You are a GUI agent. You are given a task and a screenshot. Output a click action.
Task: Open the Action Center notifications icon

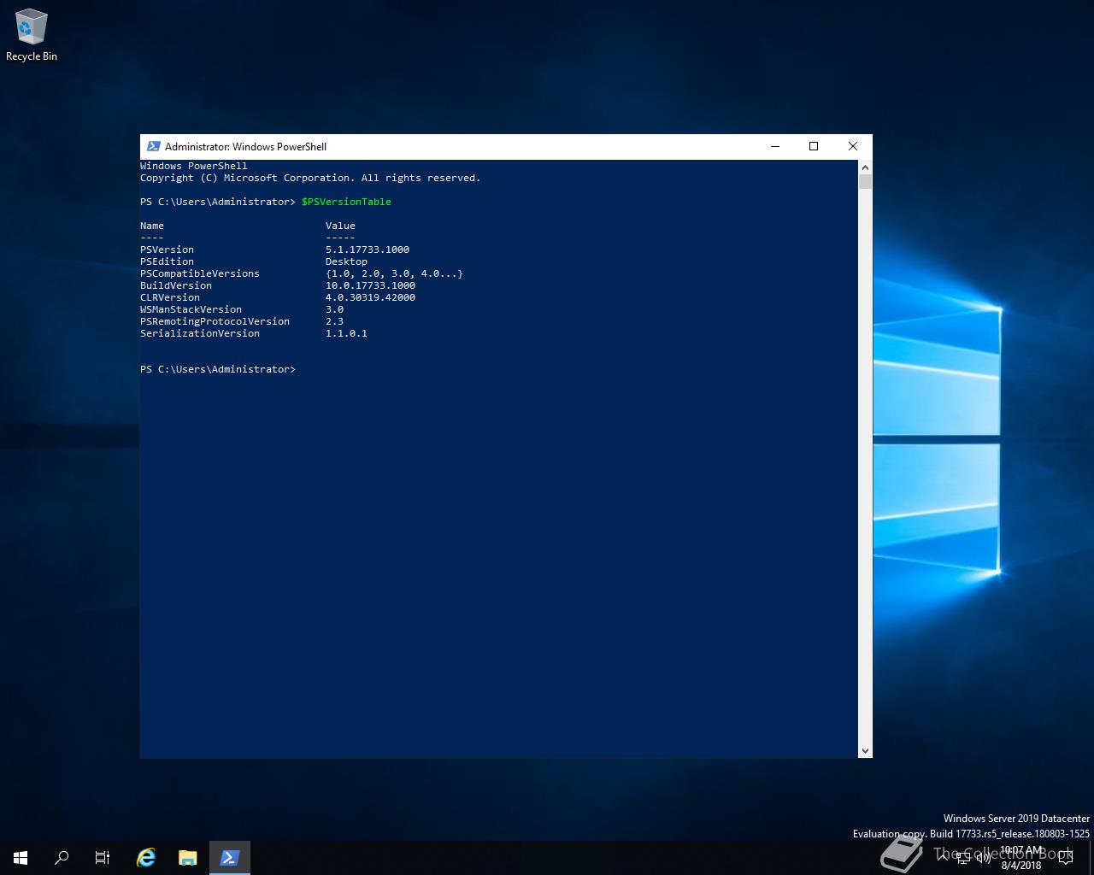click(x=1065, y=858)
